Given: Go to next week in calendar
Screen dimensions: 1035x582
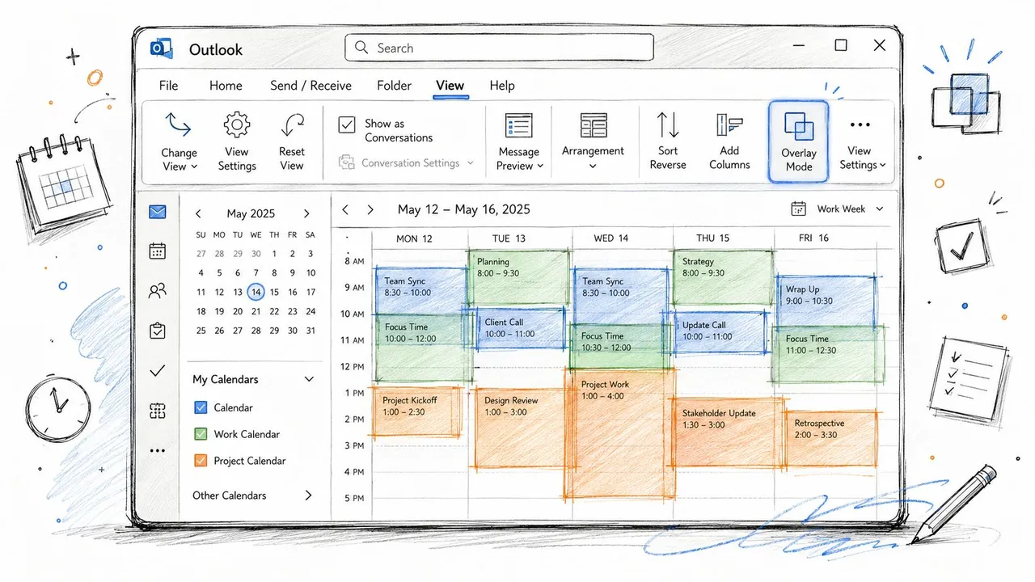Looking at the screenshot, I should point(370,209).
